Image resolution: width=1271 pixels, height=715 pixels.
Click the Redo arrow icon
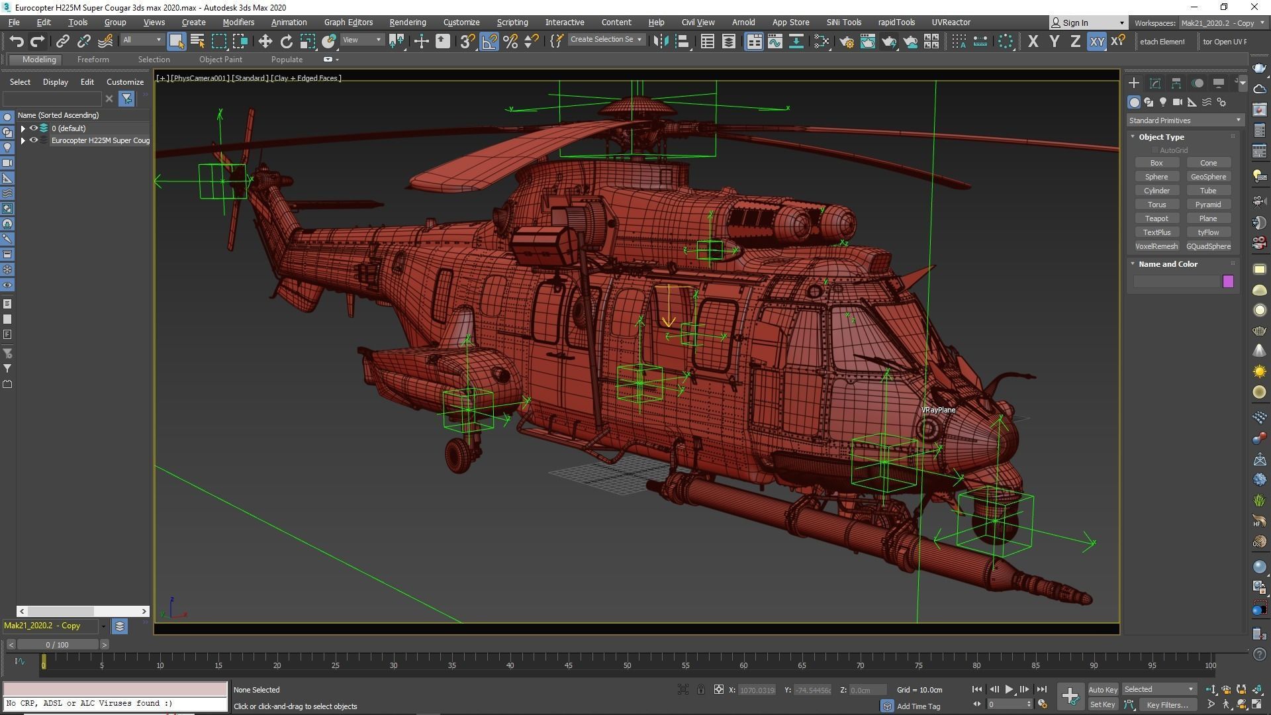pyautogui.click(x=38, y=41)
